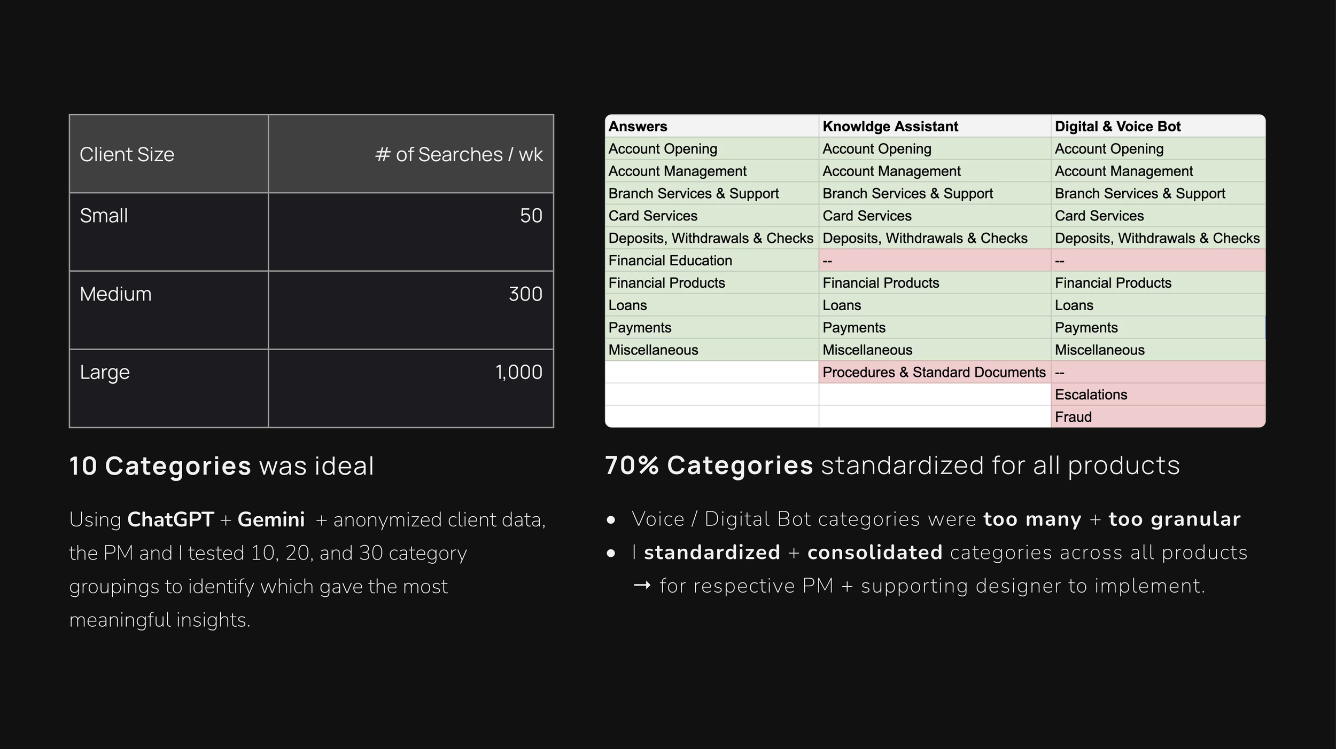The height and width of the screenshot is (749, 1336).
Task: Select 'Account Opening' under Knowldge Assistant
Action: (935, 148)
